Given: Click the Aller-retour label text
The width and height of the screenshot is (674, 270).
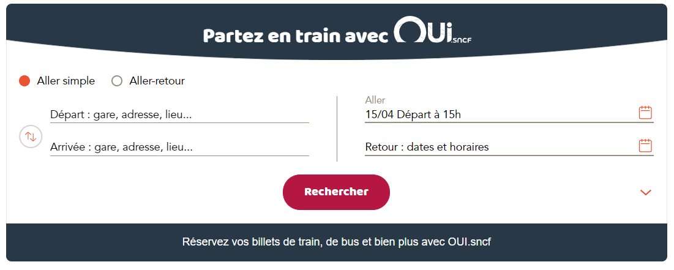Looking at the screenshot, I should point(157,81).
